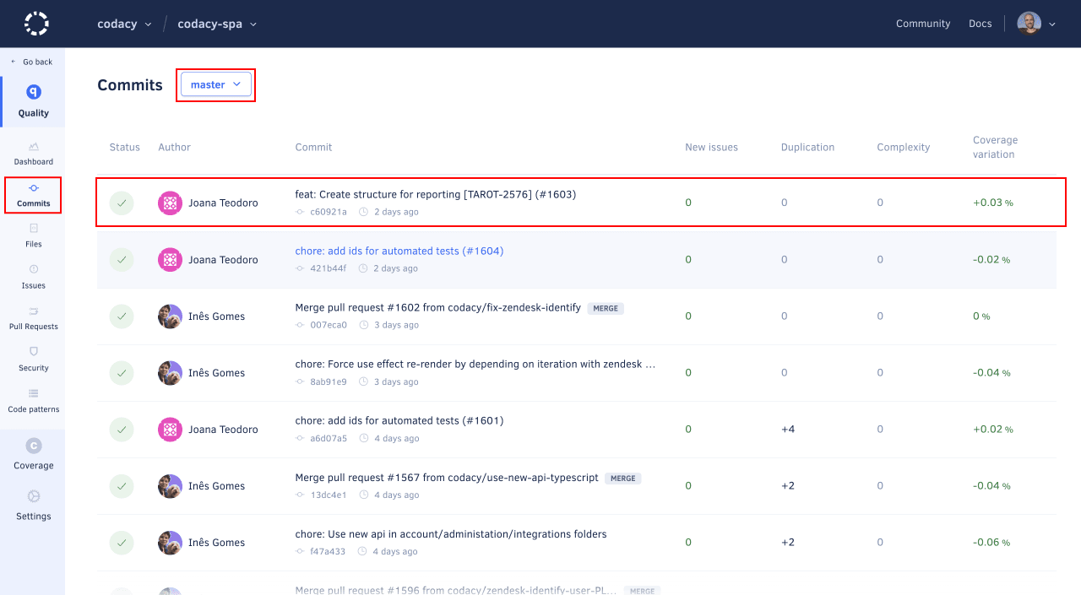Click Go back in the sidebar
Viewport: 1081px width, 595px height.
coord(32,62)
